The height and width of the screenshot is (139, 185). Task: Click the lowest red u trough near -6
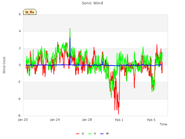(x=119, y=114)
